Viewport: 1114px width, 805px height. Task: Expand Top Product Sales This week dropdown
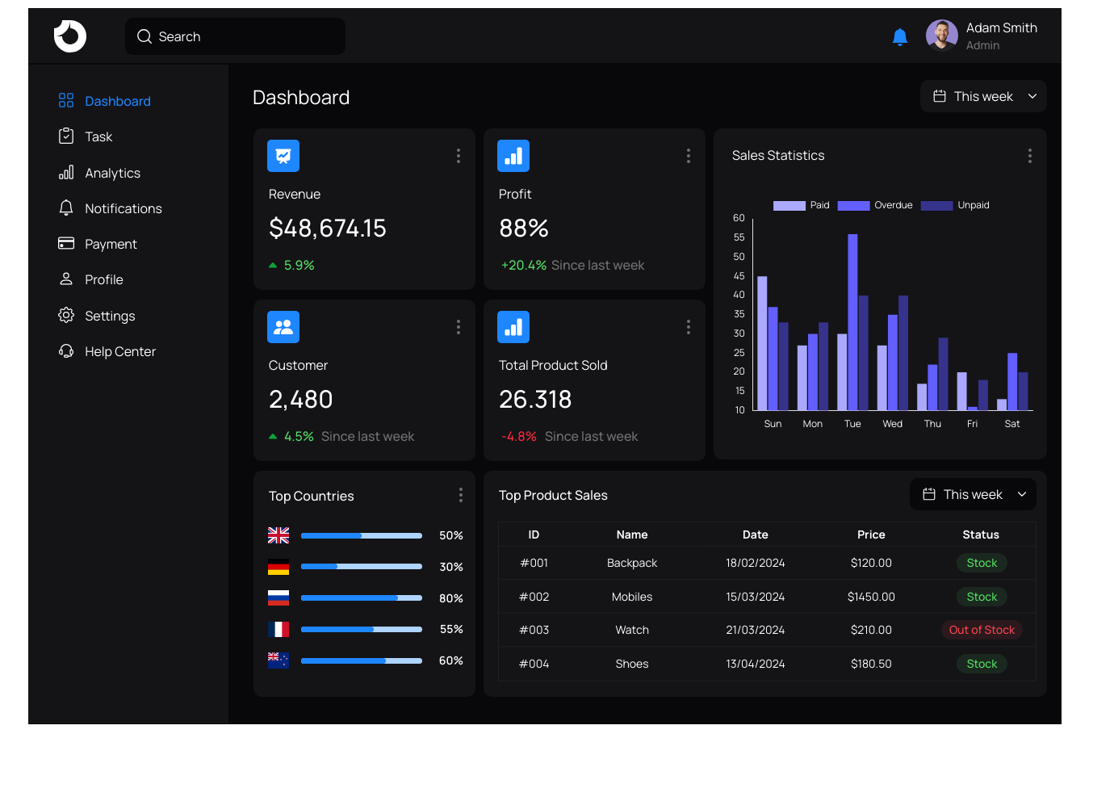point(973,495)
